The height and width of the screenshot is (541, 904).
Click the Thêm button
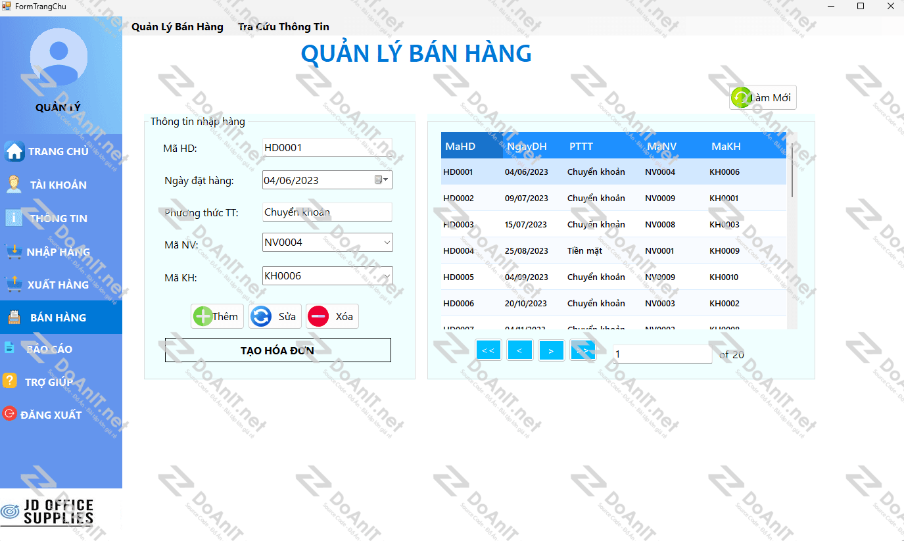(x=217, y=316)
